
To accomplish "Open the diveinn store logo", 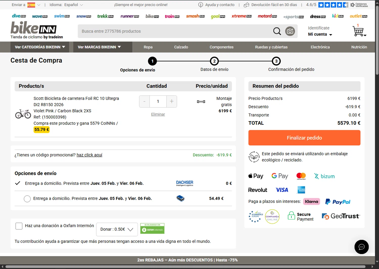I will pyautogui.click(x=19, y=16).
